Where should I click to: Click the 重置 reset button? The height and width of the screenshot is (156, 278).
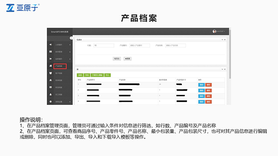coord(127,59)
